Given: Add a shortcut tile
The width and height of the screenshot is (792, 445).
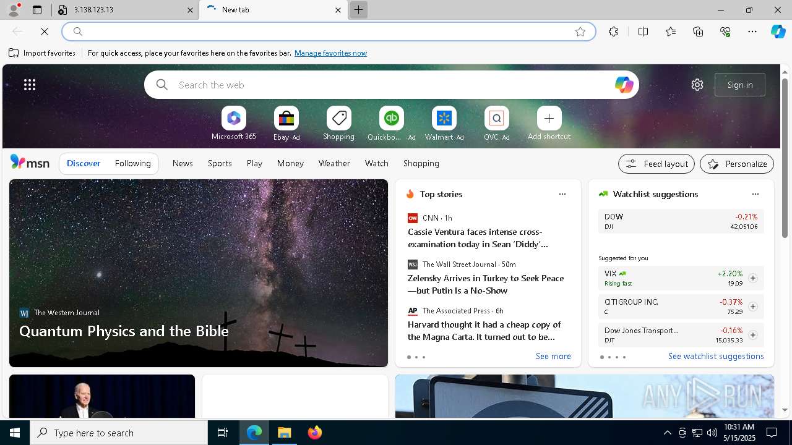Looking at the screenshot, I should tap(549, 124).
